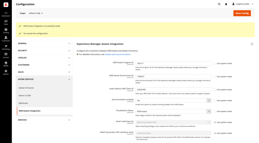Screen dimensions: 259x143
Task: Click the Save Config button
Action: pyautogui.click(x=242, y=13)
